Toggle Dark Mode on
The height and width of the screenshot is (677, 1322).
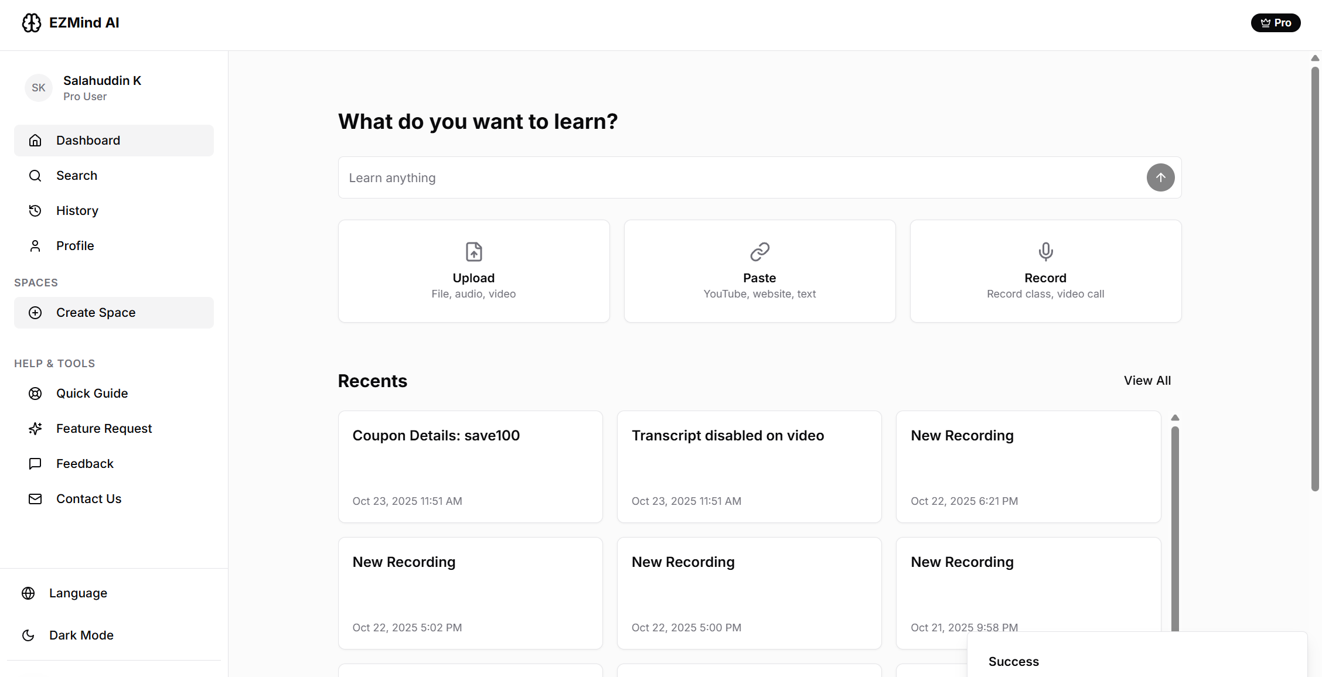[x=81, y=635]
